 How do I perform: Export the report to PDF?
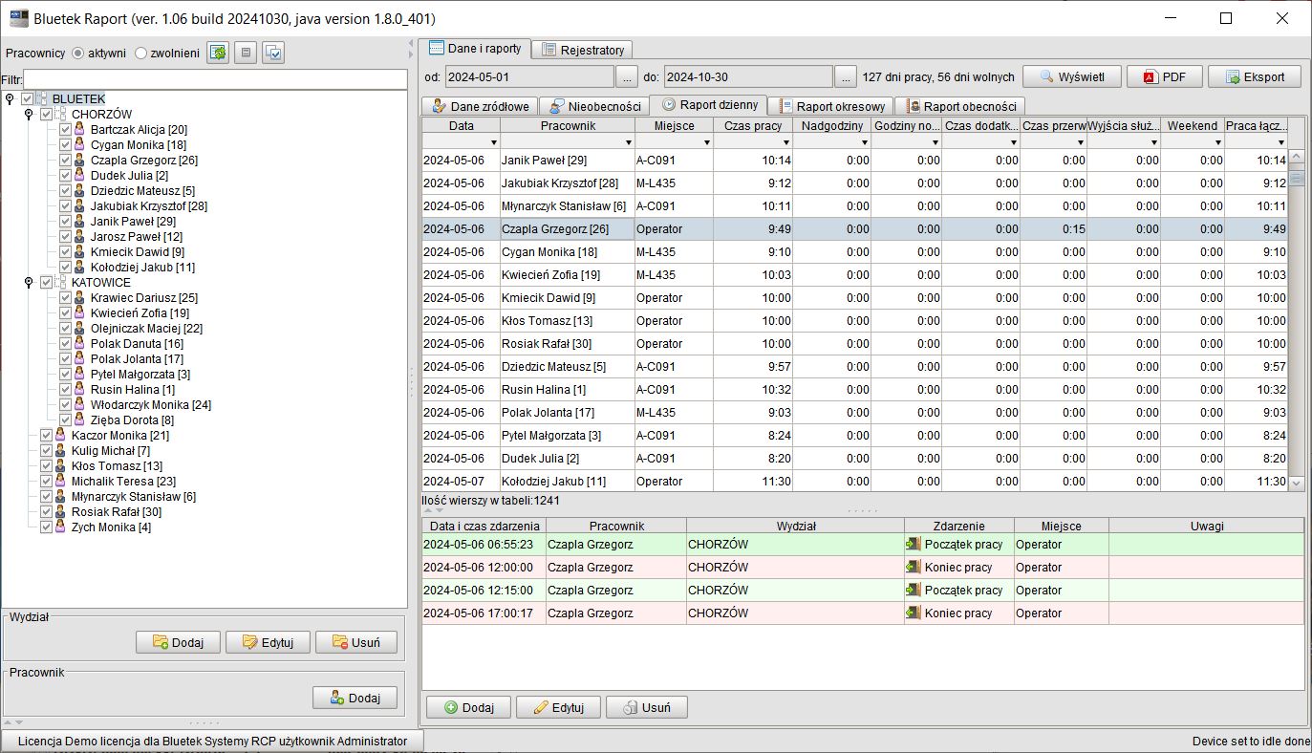coord(1163,77)
